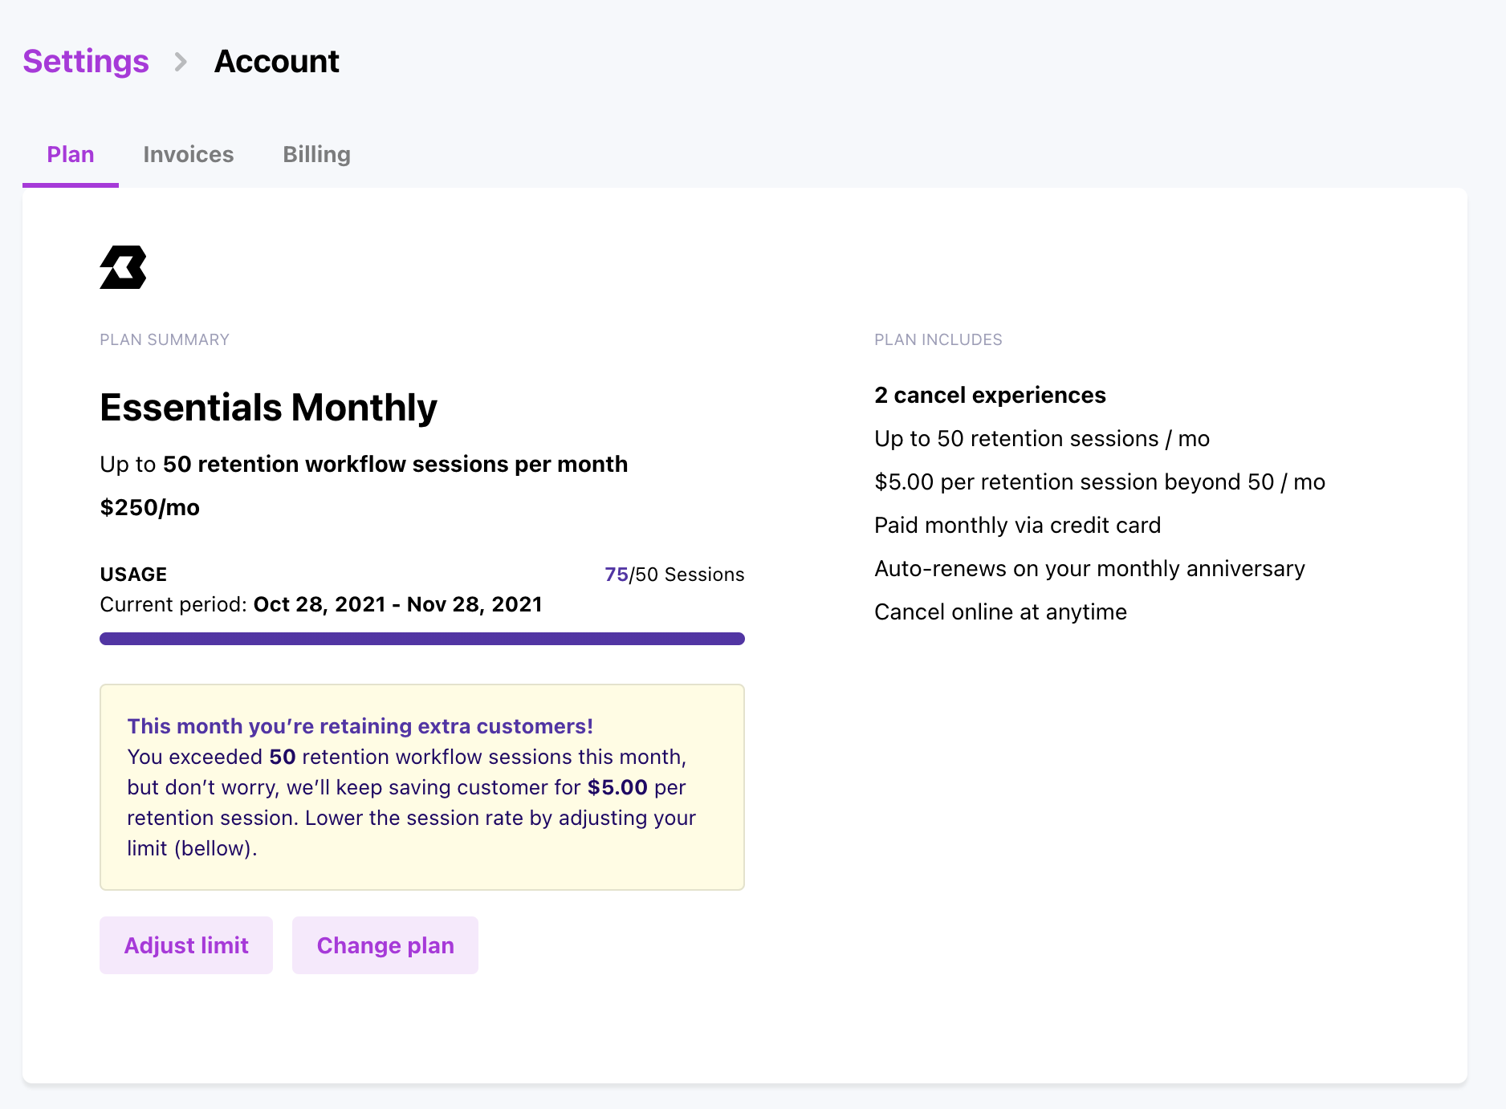The image size is (1506, 1109).
Task: Click the $5.00 per retention session line
Action: point(1099,481)
